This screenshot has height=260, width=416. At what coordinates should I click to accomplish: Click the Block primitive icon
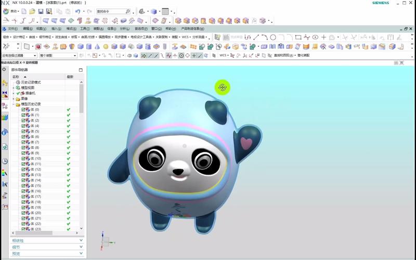(81, 47)
